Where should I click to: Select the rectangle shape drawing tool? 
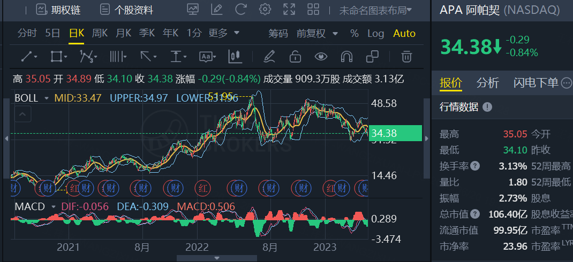coord(58,57)
